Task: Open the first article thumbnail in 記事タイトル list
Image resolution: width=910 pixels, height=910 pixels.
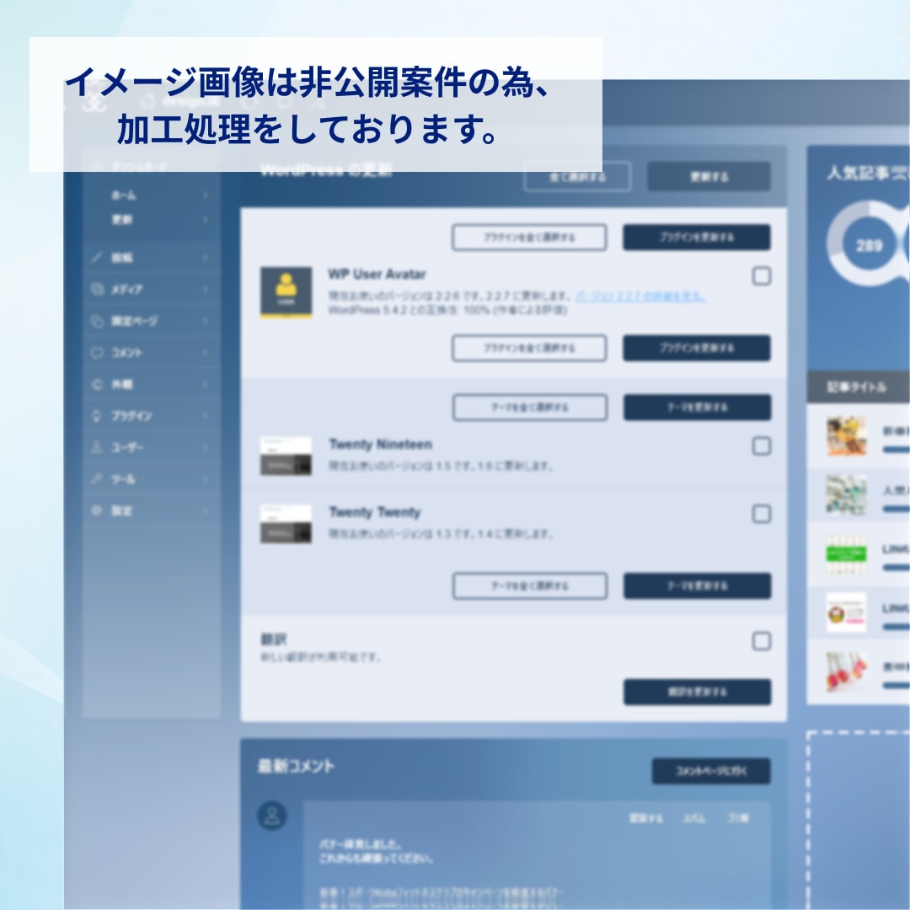Action: pyautogui.click(x=847, y=436)
